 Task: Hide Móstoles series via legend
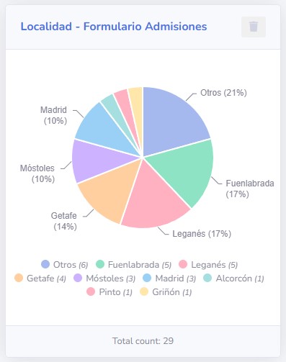coord(104,279)
